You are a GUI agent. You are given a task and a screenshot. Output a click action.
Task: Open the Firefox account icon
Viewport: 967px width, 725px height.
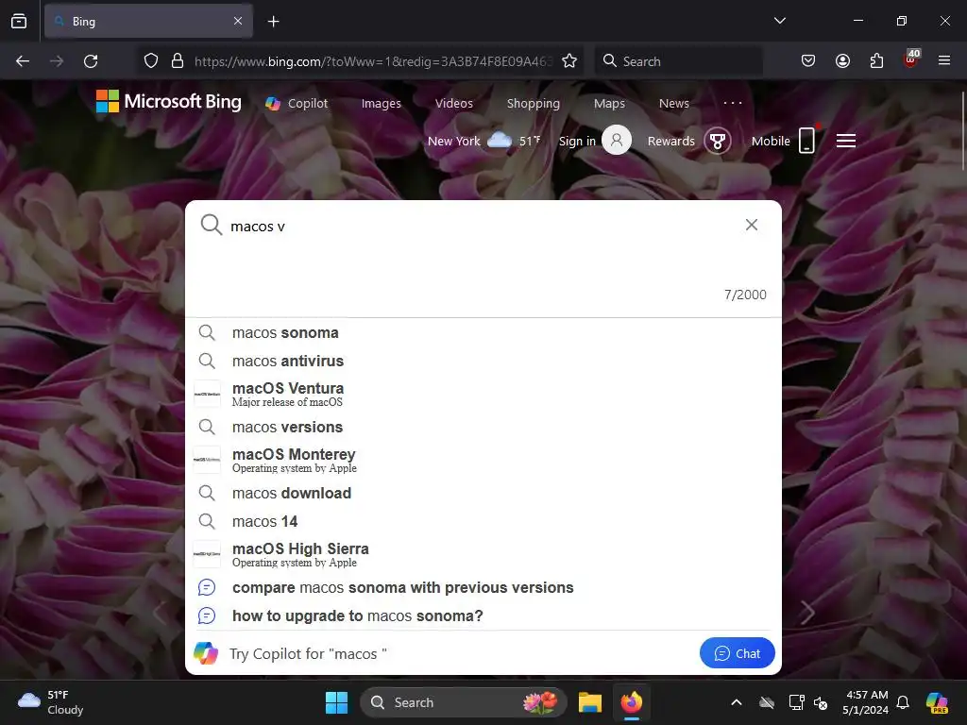click(842, 61)
